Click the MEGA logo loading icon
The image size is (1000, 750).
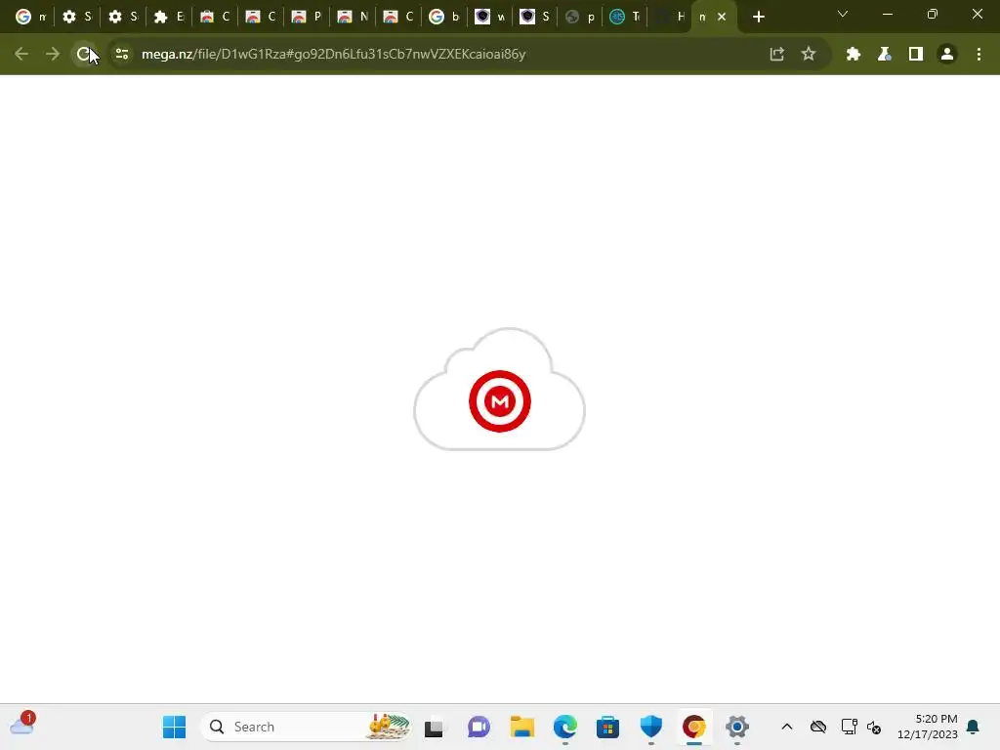click(500, 401)
